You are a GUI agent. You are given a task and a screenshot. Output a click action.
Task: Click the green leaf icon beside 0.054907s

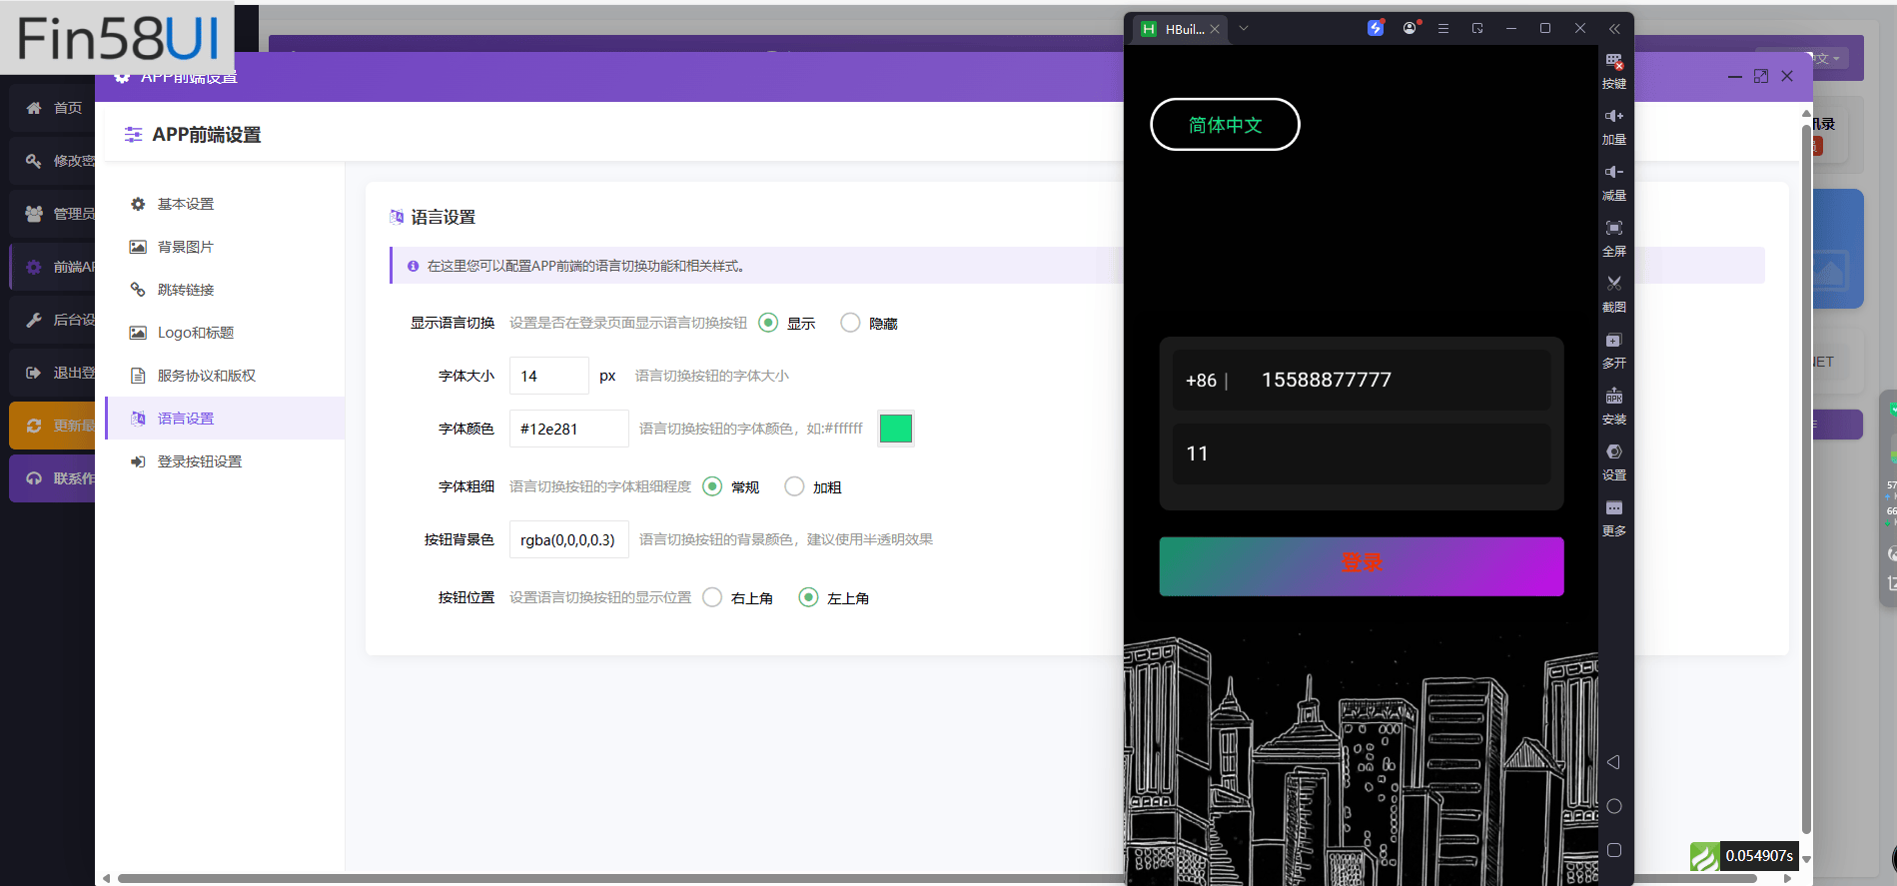(x=1704, y=856)
